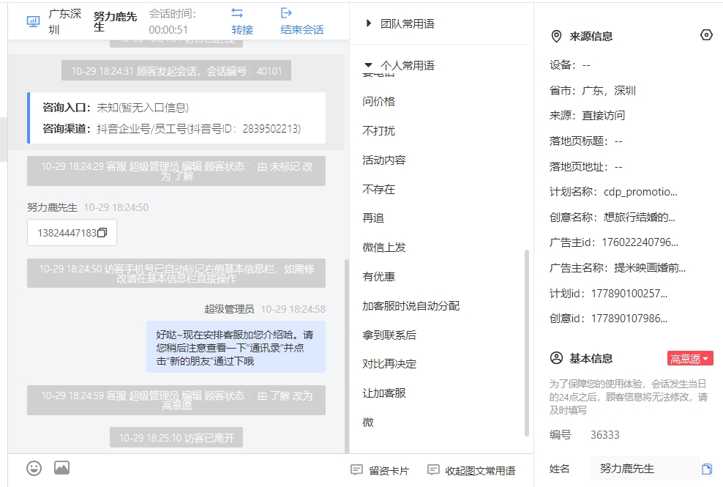Click the 创意名称 想旅行结婚的... value
The width and height of the screenshot is (723, 487).
640,218
